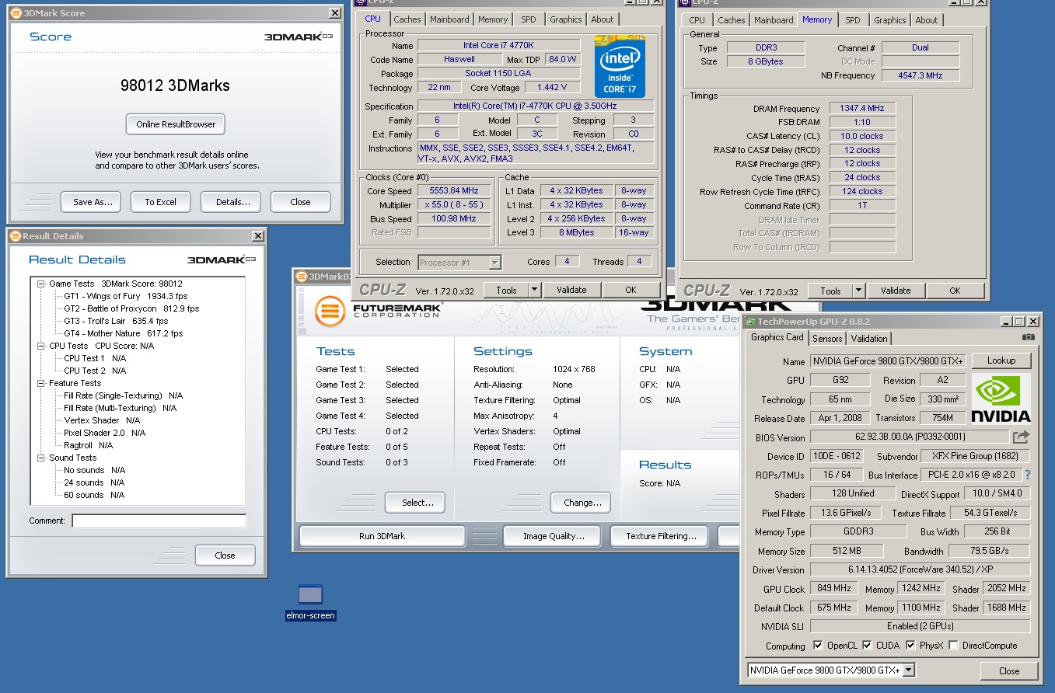Click the Change... button under Settings
Image resolution: width=1055 pixels, height=693 pixels.
point(580,503)
